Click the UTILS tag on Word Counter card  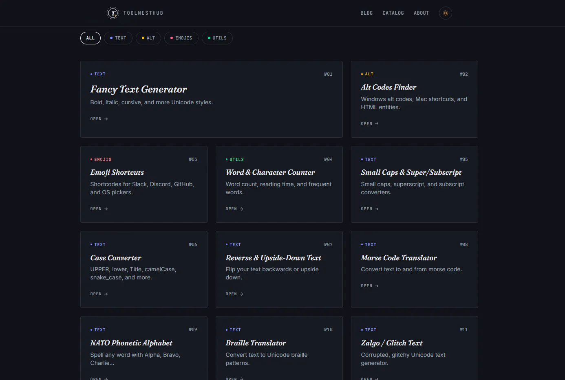[x=235, y=160]
